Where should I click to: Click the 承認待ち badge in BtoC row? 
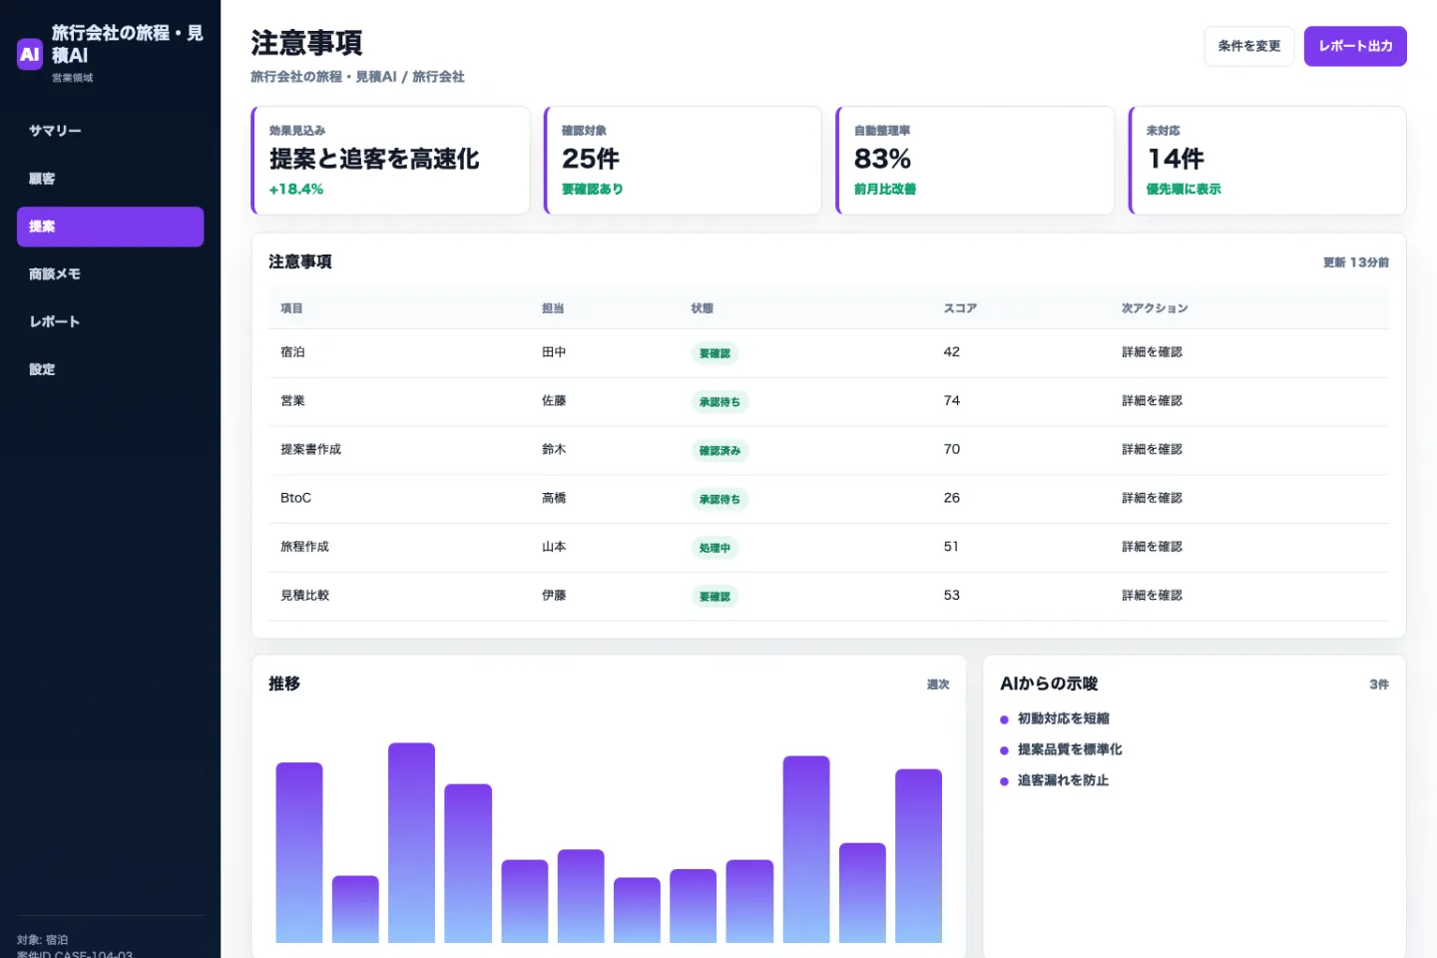pyautogui.click(x=719, y=499)
